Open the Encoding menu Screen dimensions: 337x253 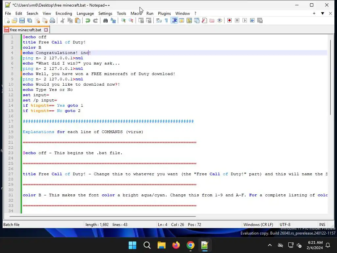point(64,13)
